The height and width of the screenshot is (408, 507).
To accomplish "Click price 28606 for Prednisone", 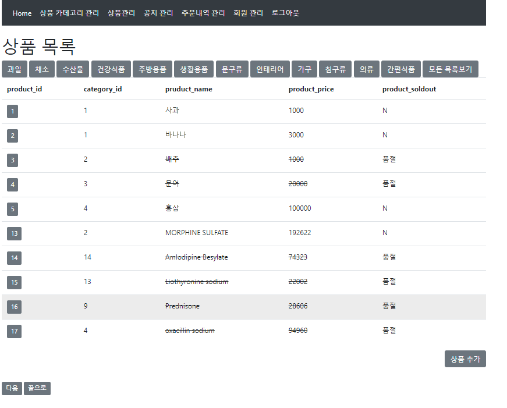I will [298, 306].
